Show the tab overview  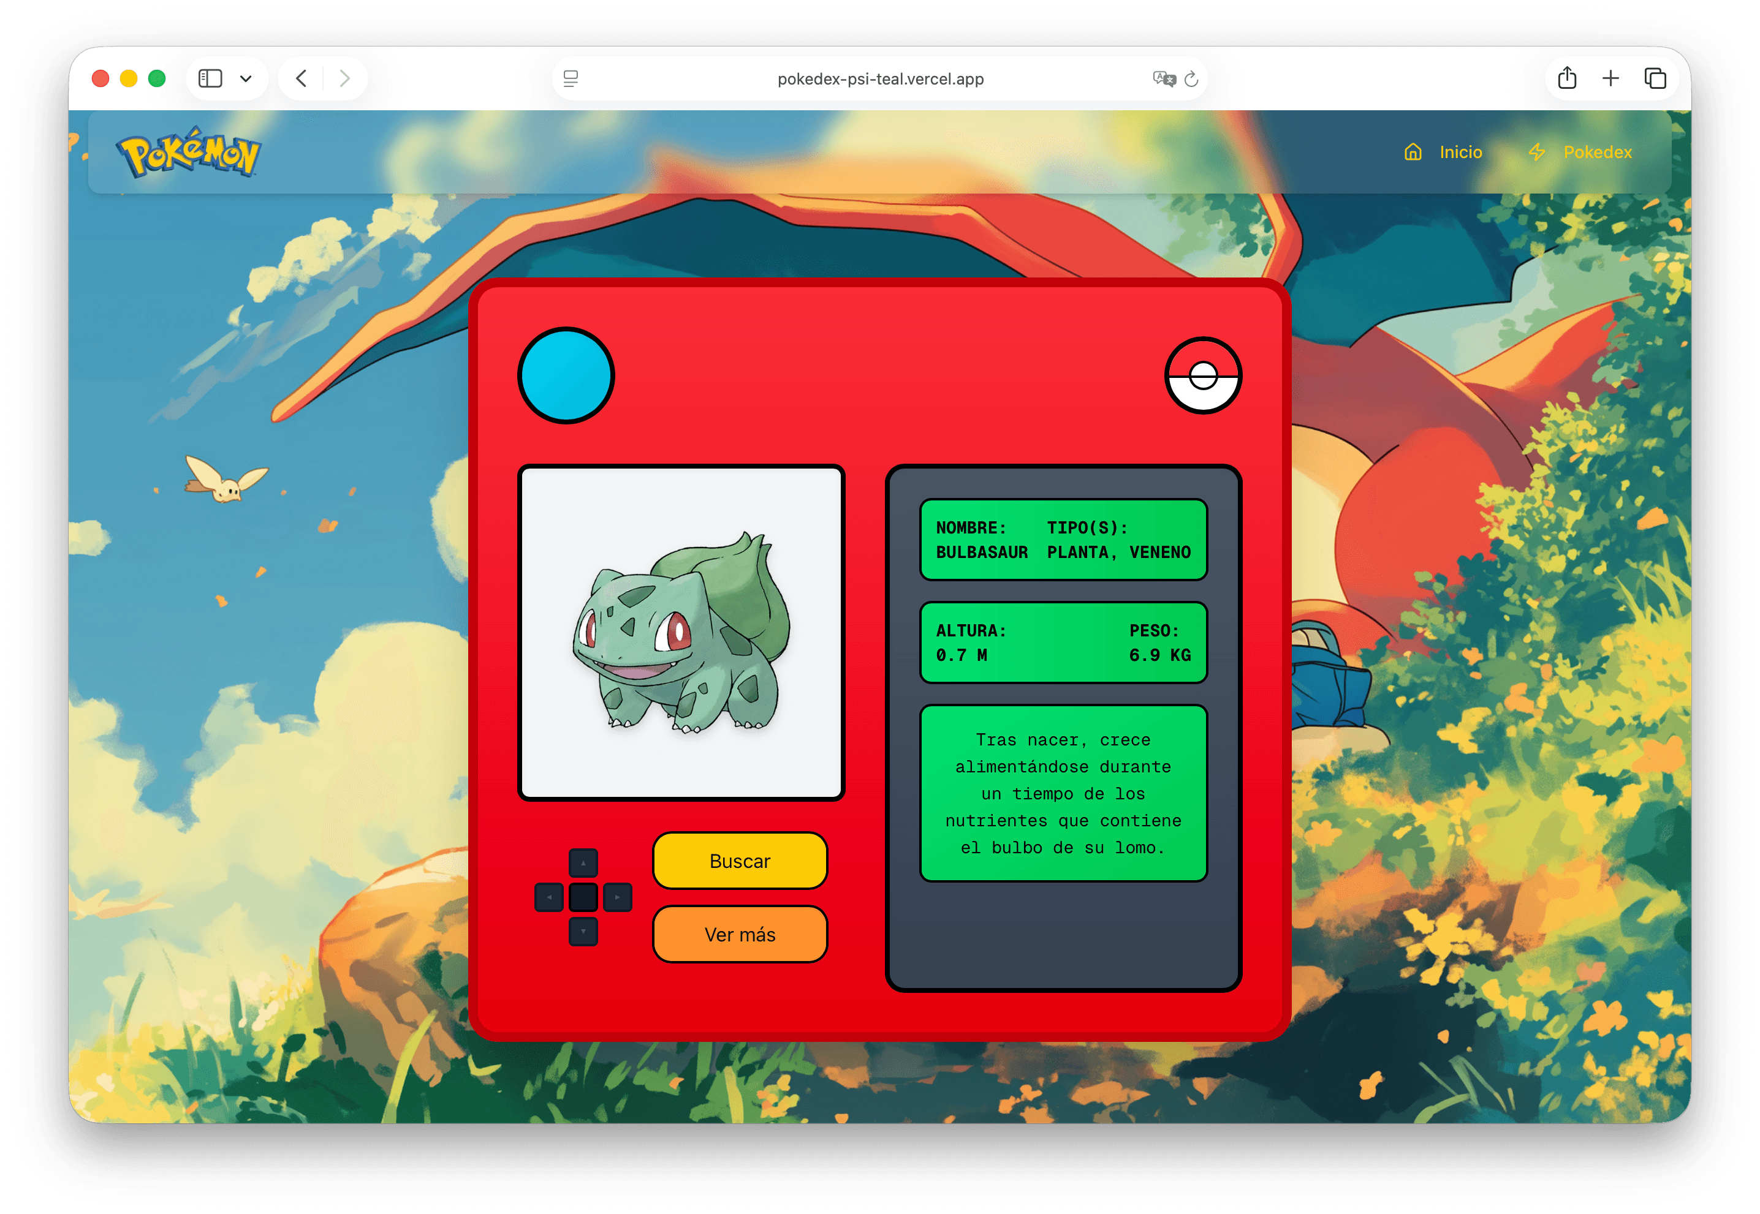point(1655,78)
